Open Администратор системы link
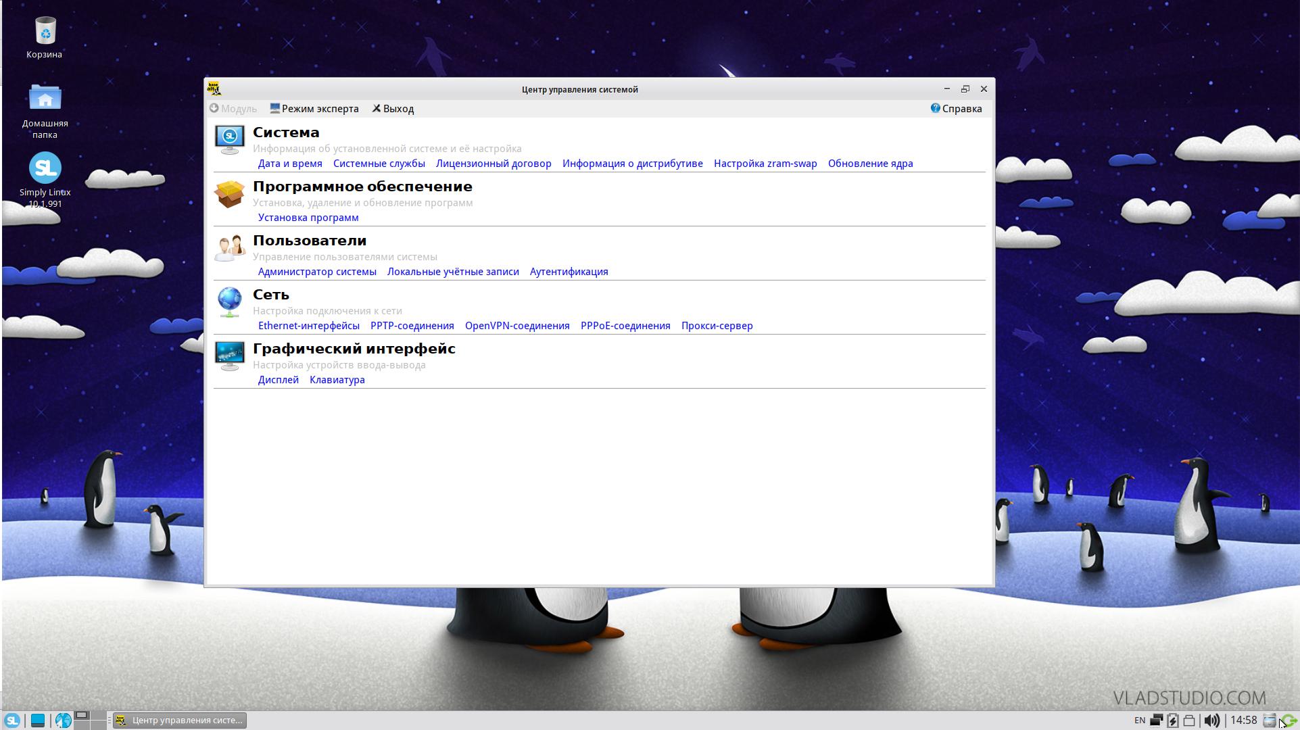 point(317,272)
